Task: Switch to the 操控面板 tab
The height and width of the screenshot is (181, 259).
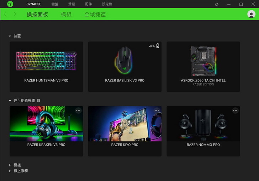Action: point(37,14)
